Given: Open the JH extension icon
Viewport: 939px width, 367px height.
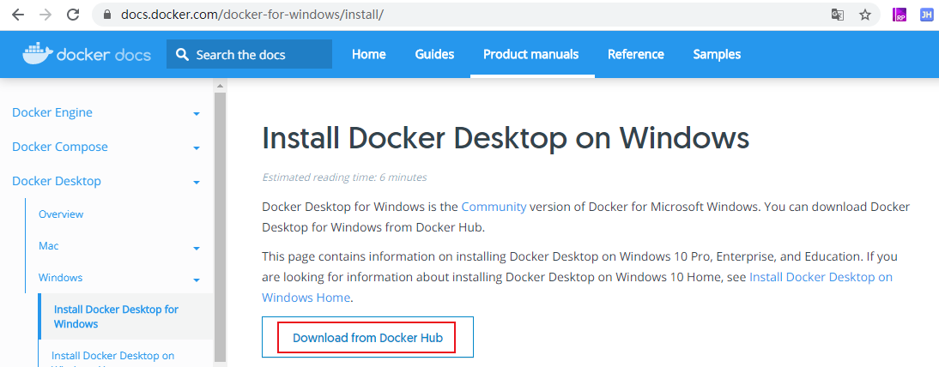Looking at the screenshot, I should [927, 15].
